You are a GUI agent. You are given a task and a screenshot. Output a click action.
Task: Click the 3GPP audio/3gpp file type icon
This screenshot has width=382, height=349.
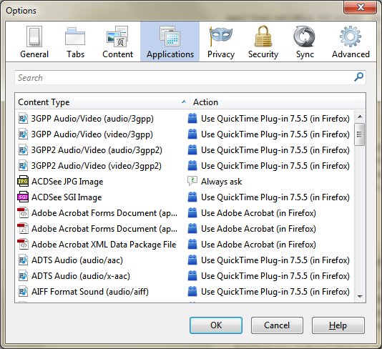pyautogui.click(x=23, y=119)
